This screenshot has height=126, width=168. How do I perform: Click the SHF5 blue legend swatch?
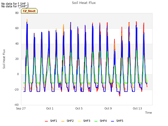(113, 121)
